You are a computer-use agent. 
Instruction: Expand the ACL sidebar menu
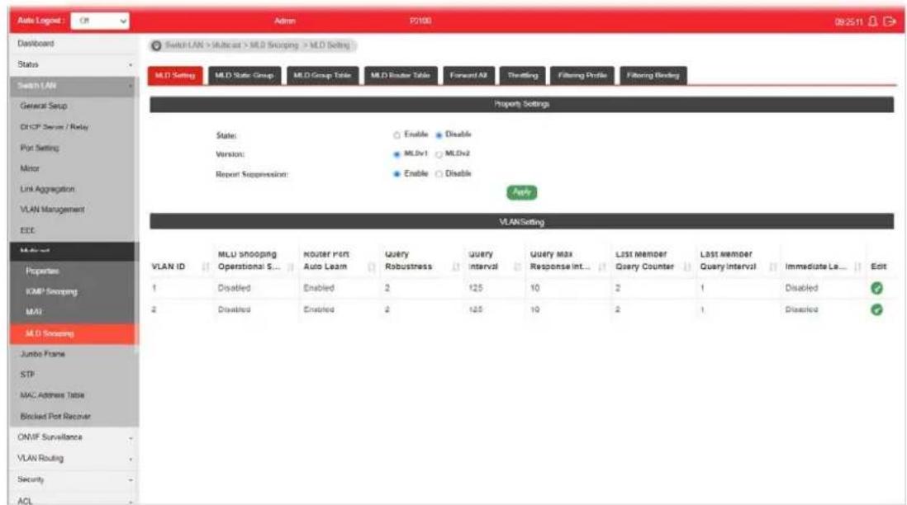[73, 500]
